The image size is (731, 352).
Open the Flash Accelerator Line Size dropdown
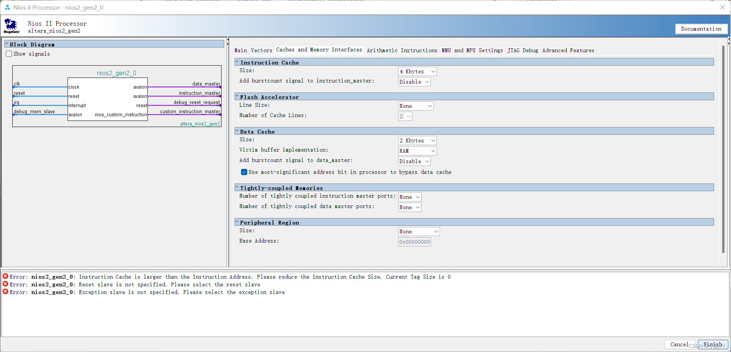click(x=416, y=106)
